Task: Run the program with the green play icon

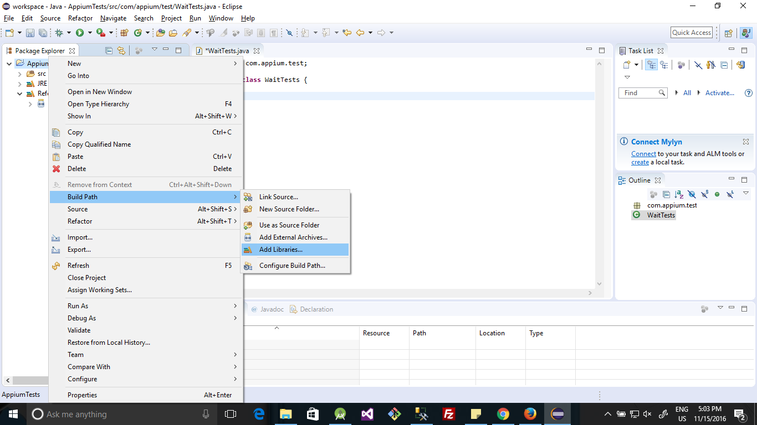Action: [x=80, y=33]
